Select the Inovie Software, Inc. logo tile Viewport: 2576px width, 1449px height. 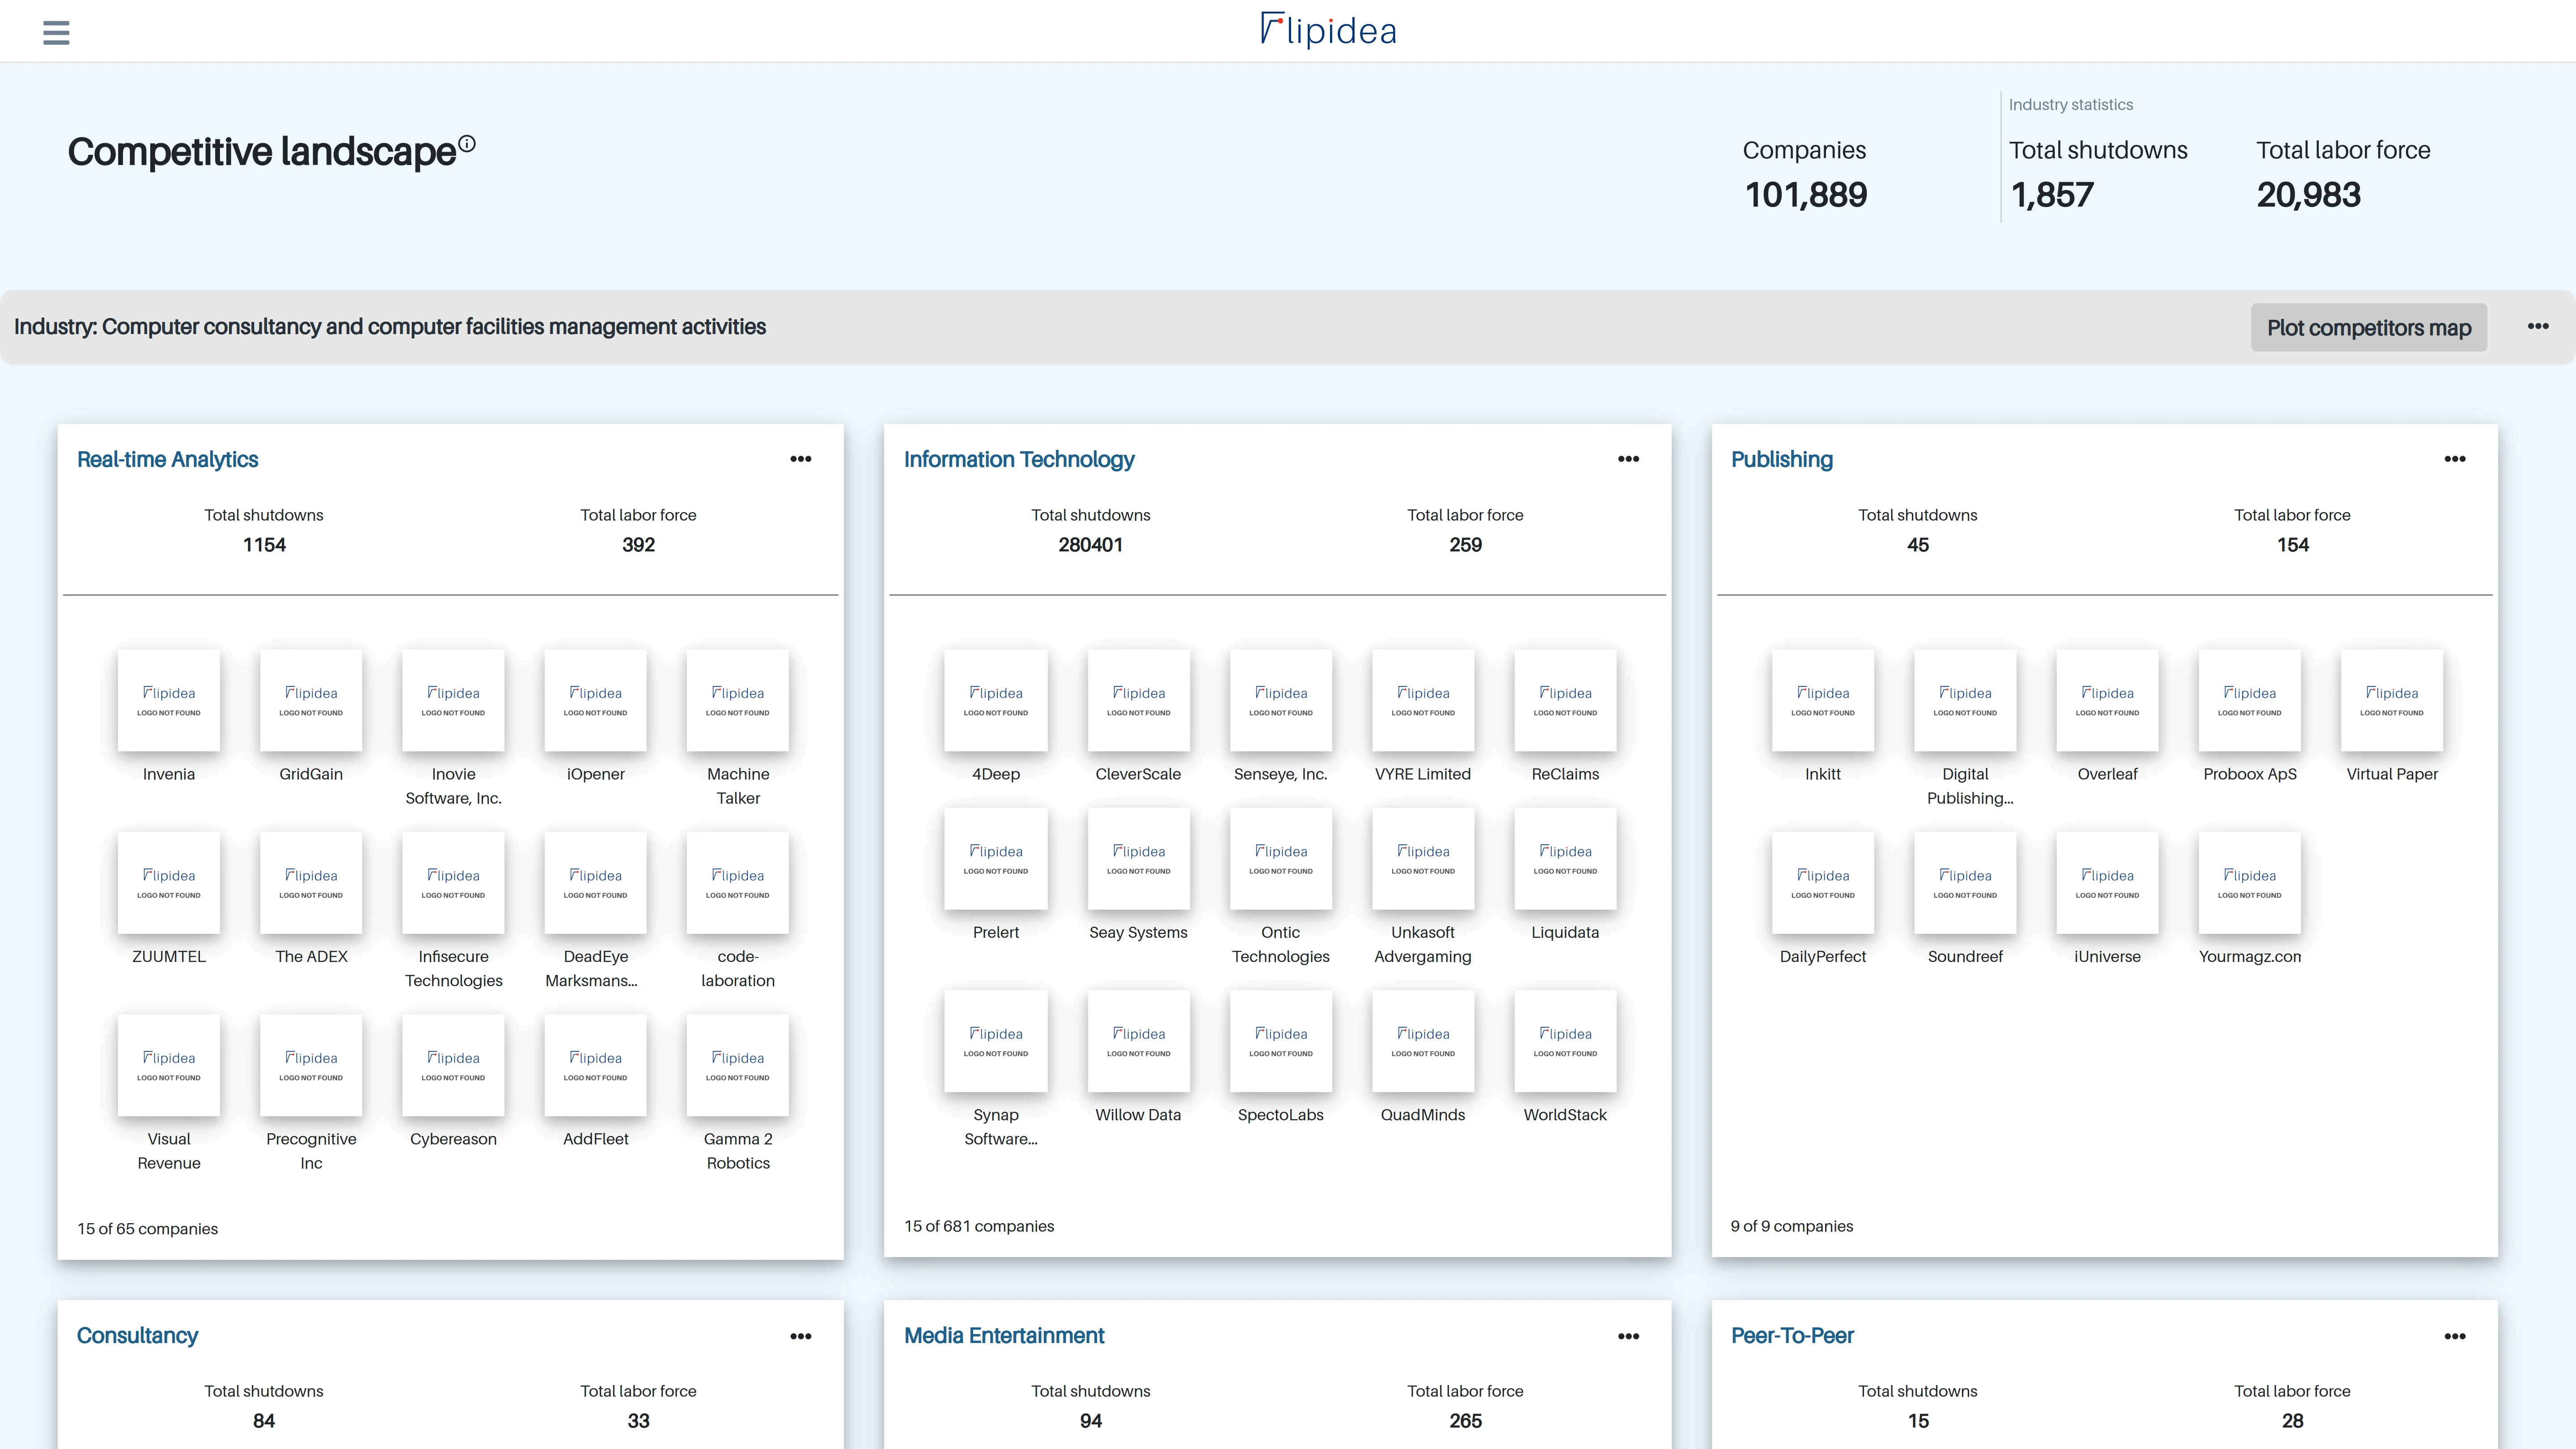[453, 700]
